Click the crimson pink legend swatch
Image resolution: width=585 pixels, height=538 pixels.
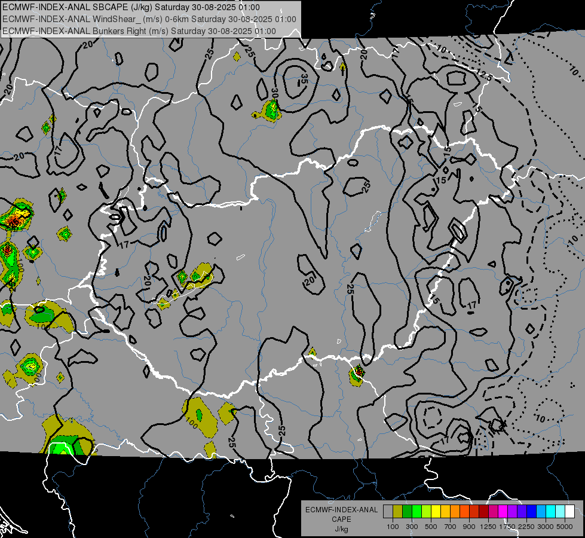click(x=493, y=512)
